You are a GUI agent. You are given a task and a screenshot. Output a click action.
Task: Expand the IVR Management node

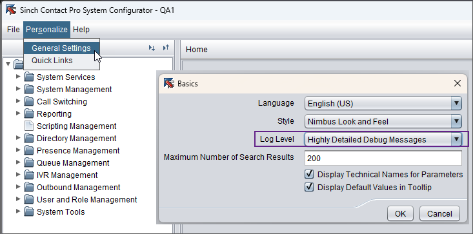18,175
